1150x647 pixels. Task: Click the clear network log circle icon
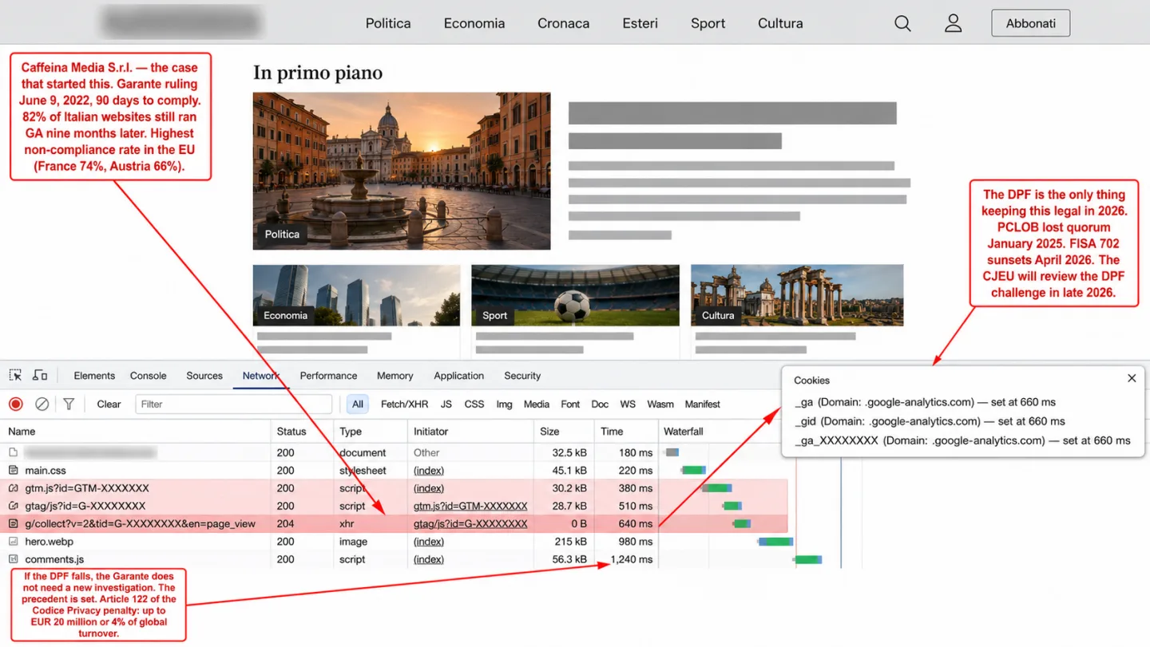pyautogui.click(x=42, y=404)
